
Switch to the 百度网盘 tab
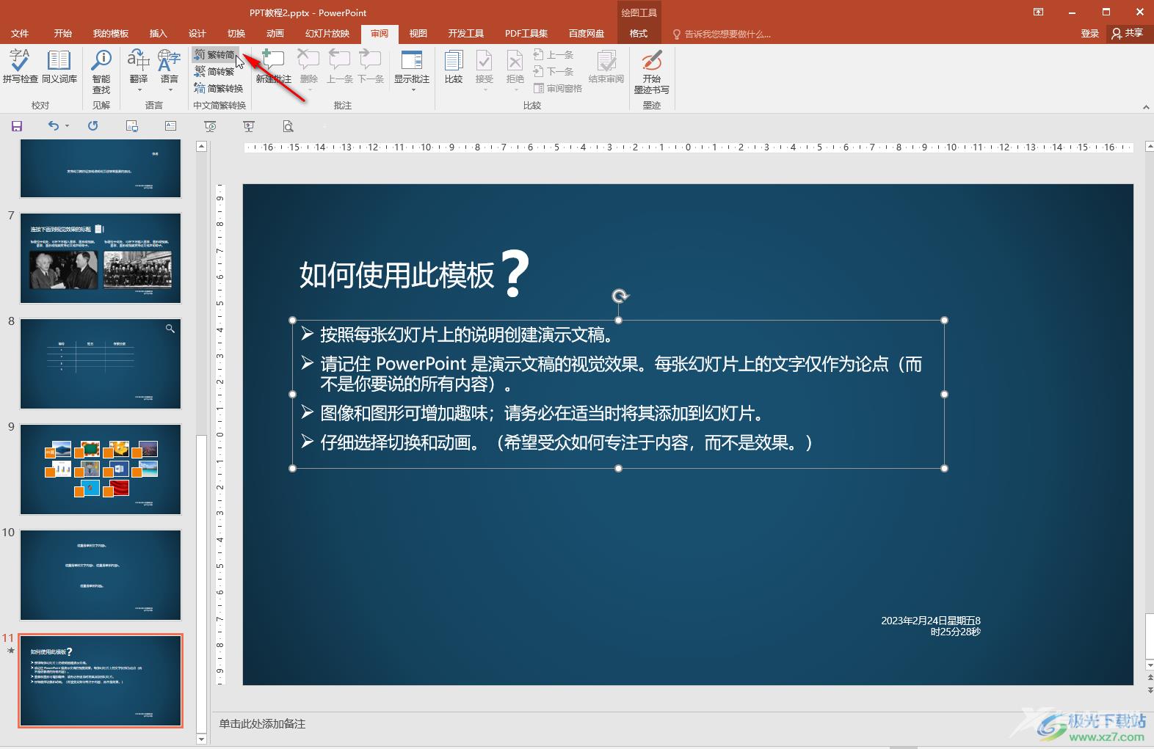click(587, 34)
